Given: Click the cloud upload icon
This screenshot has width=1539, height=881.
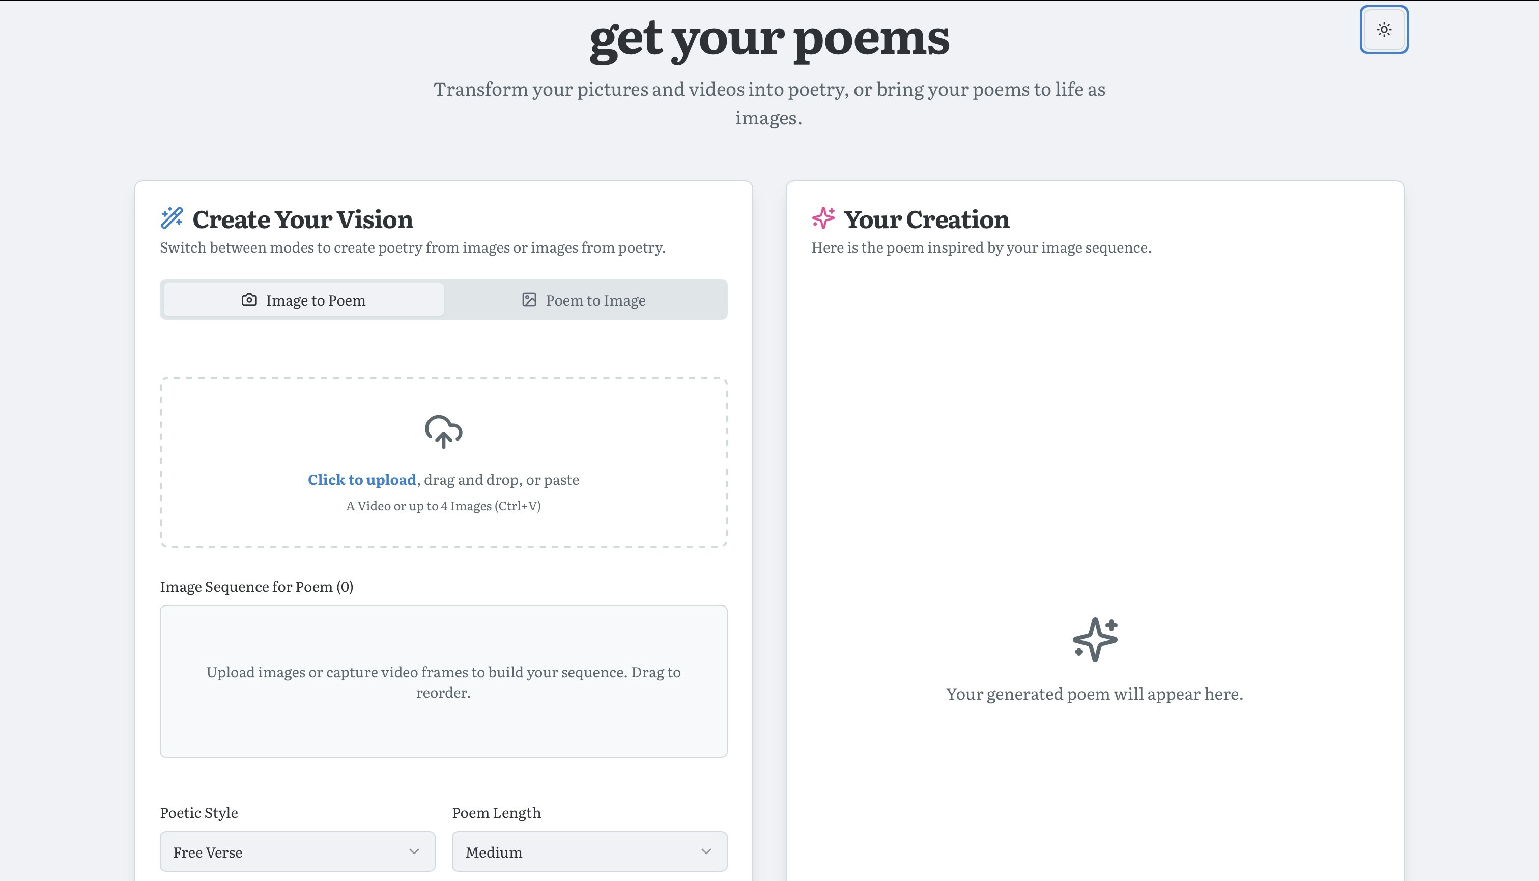Looking at the screenshot, I should point(443,431).
